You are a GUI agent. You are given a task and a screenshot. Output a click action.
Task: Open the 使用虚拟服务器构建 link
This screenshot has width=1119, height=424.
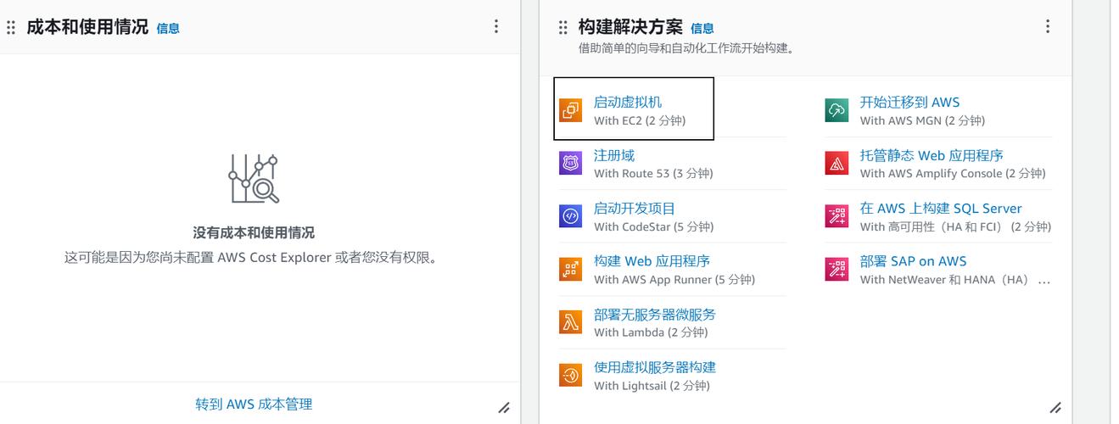(655, 367)
